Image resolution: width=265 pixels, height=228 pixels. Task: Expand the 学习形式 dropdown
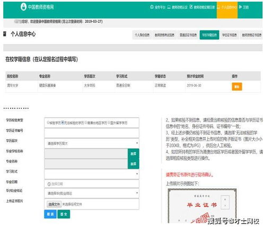click(92, 174)
